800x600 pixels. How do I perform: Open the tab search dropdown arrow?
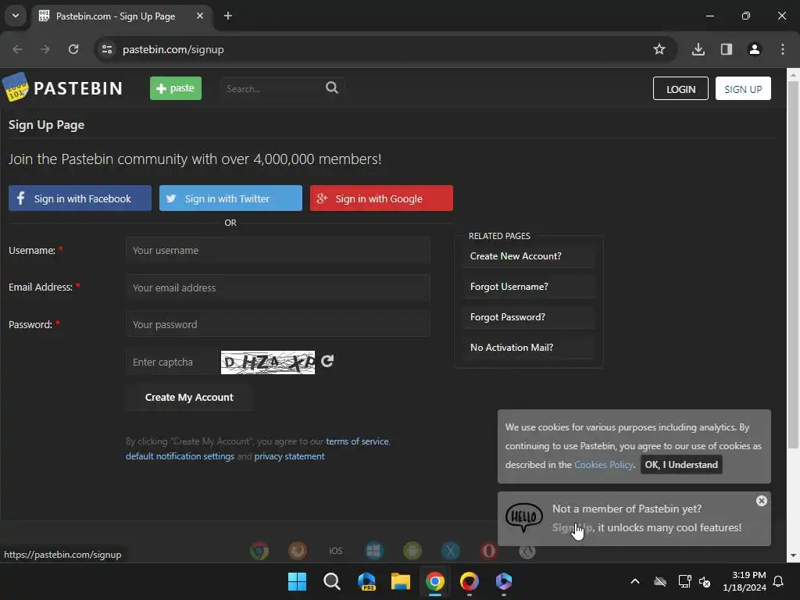click(16, 16)
